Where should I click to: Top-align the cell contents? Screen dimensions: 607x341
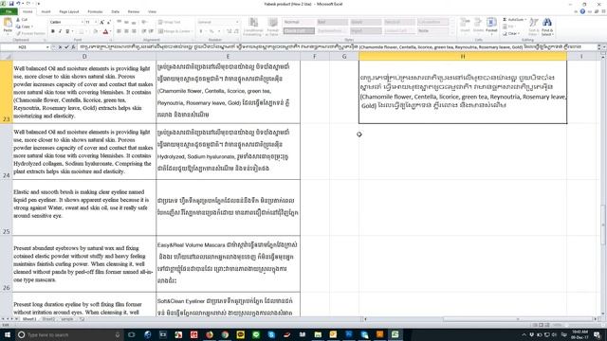click(120, 22)
